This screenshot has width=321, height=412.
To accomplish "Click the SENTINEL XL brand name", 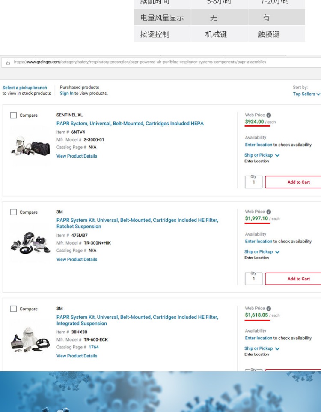I will click(69, 115).
